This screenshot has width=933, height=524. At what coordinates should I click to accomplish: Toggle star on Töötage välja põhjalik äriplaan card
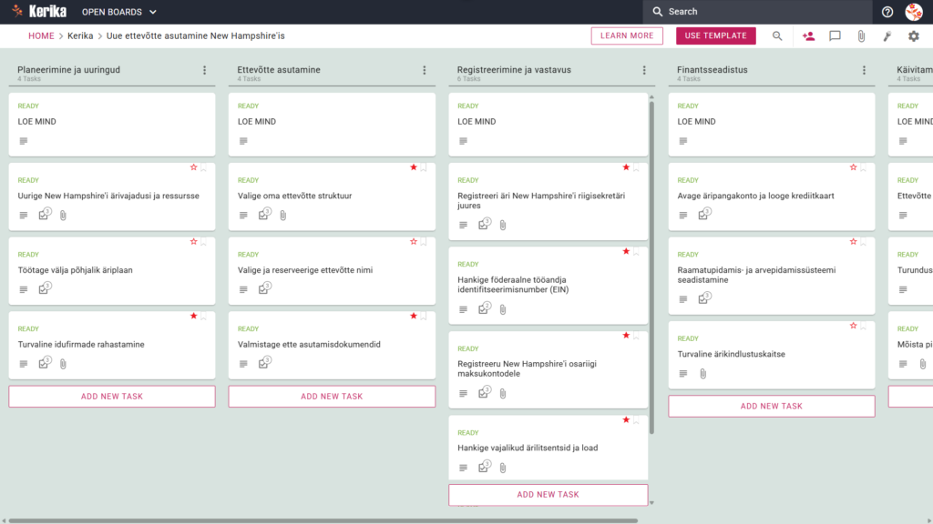pyautogui.click(x=193, y=242)
